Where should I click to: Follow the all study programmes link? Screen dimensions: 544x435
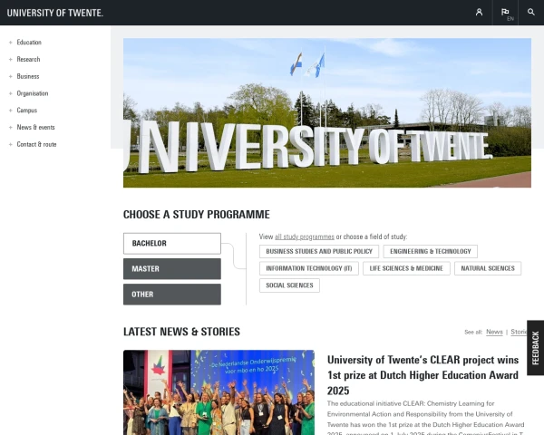click(305, 237)
